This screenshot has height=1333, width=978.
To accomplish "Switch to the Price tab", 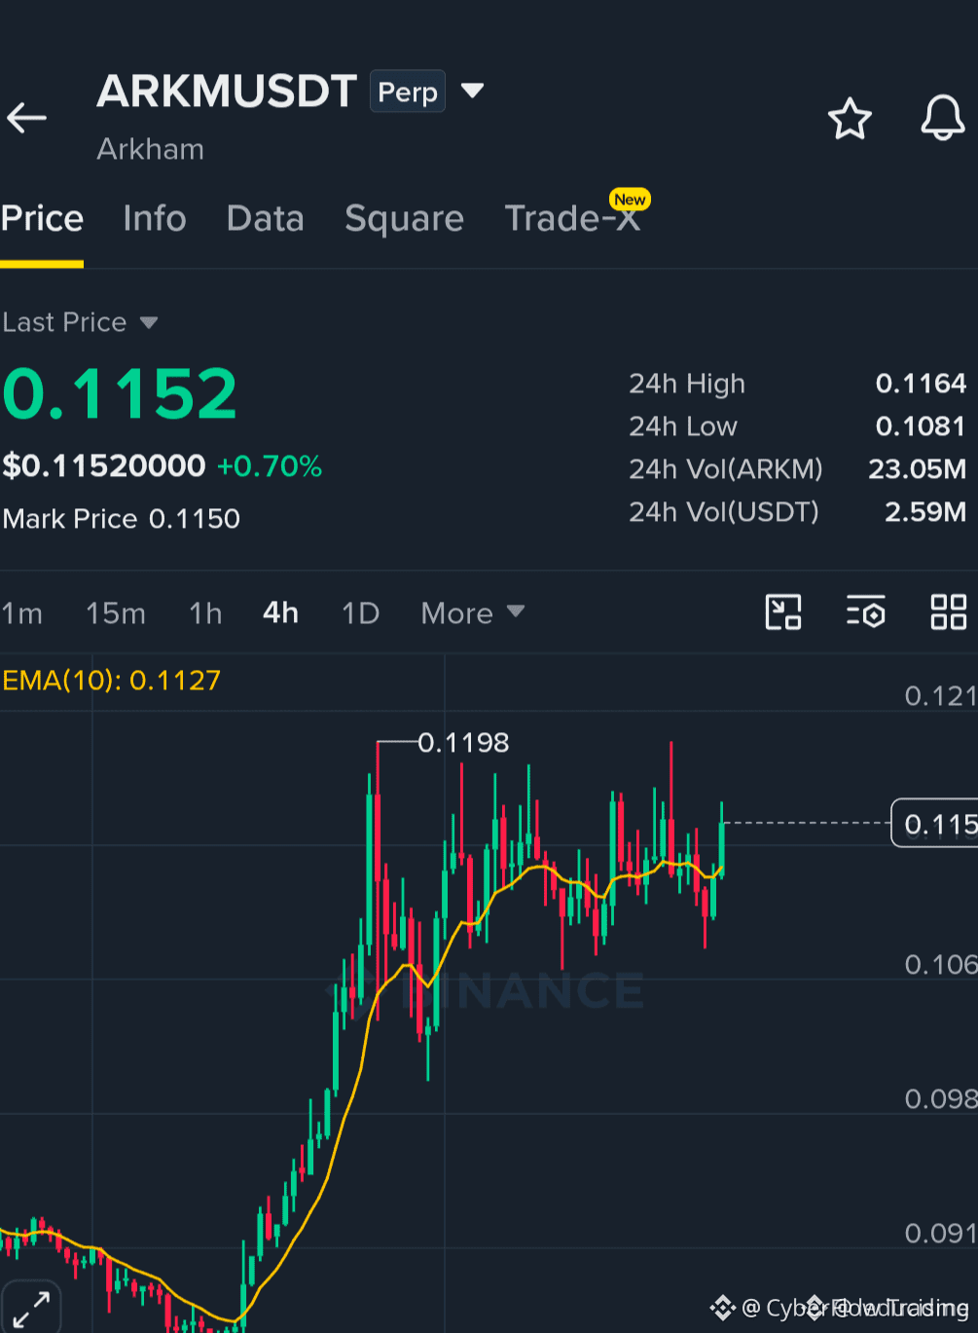I will click(x=42, y=218).
